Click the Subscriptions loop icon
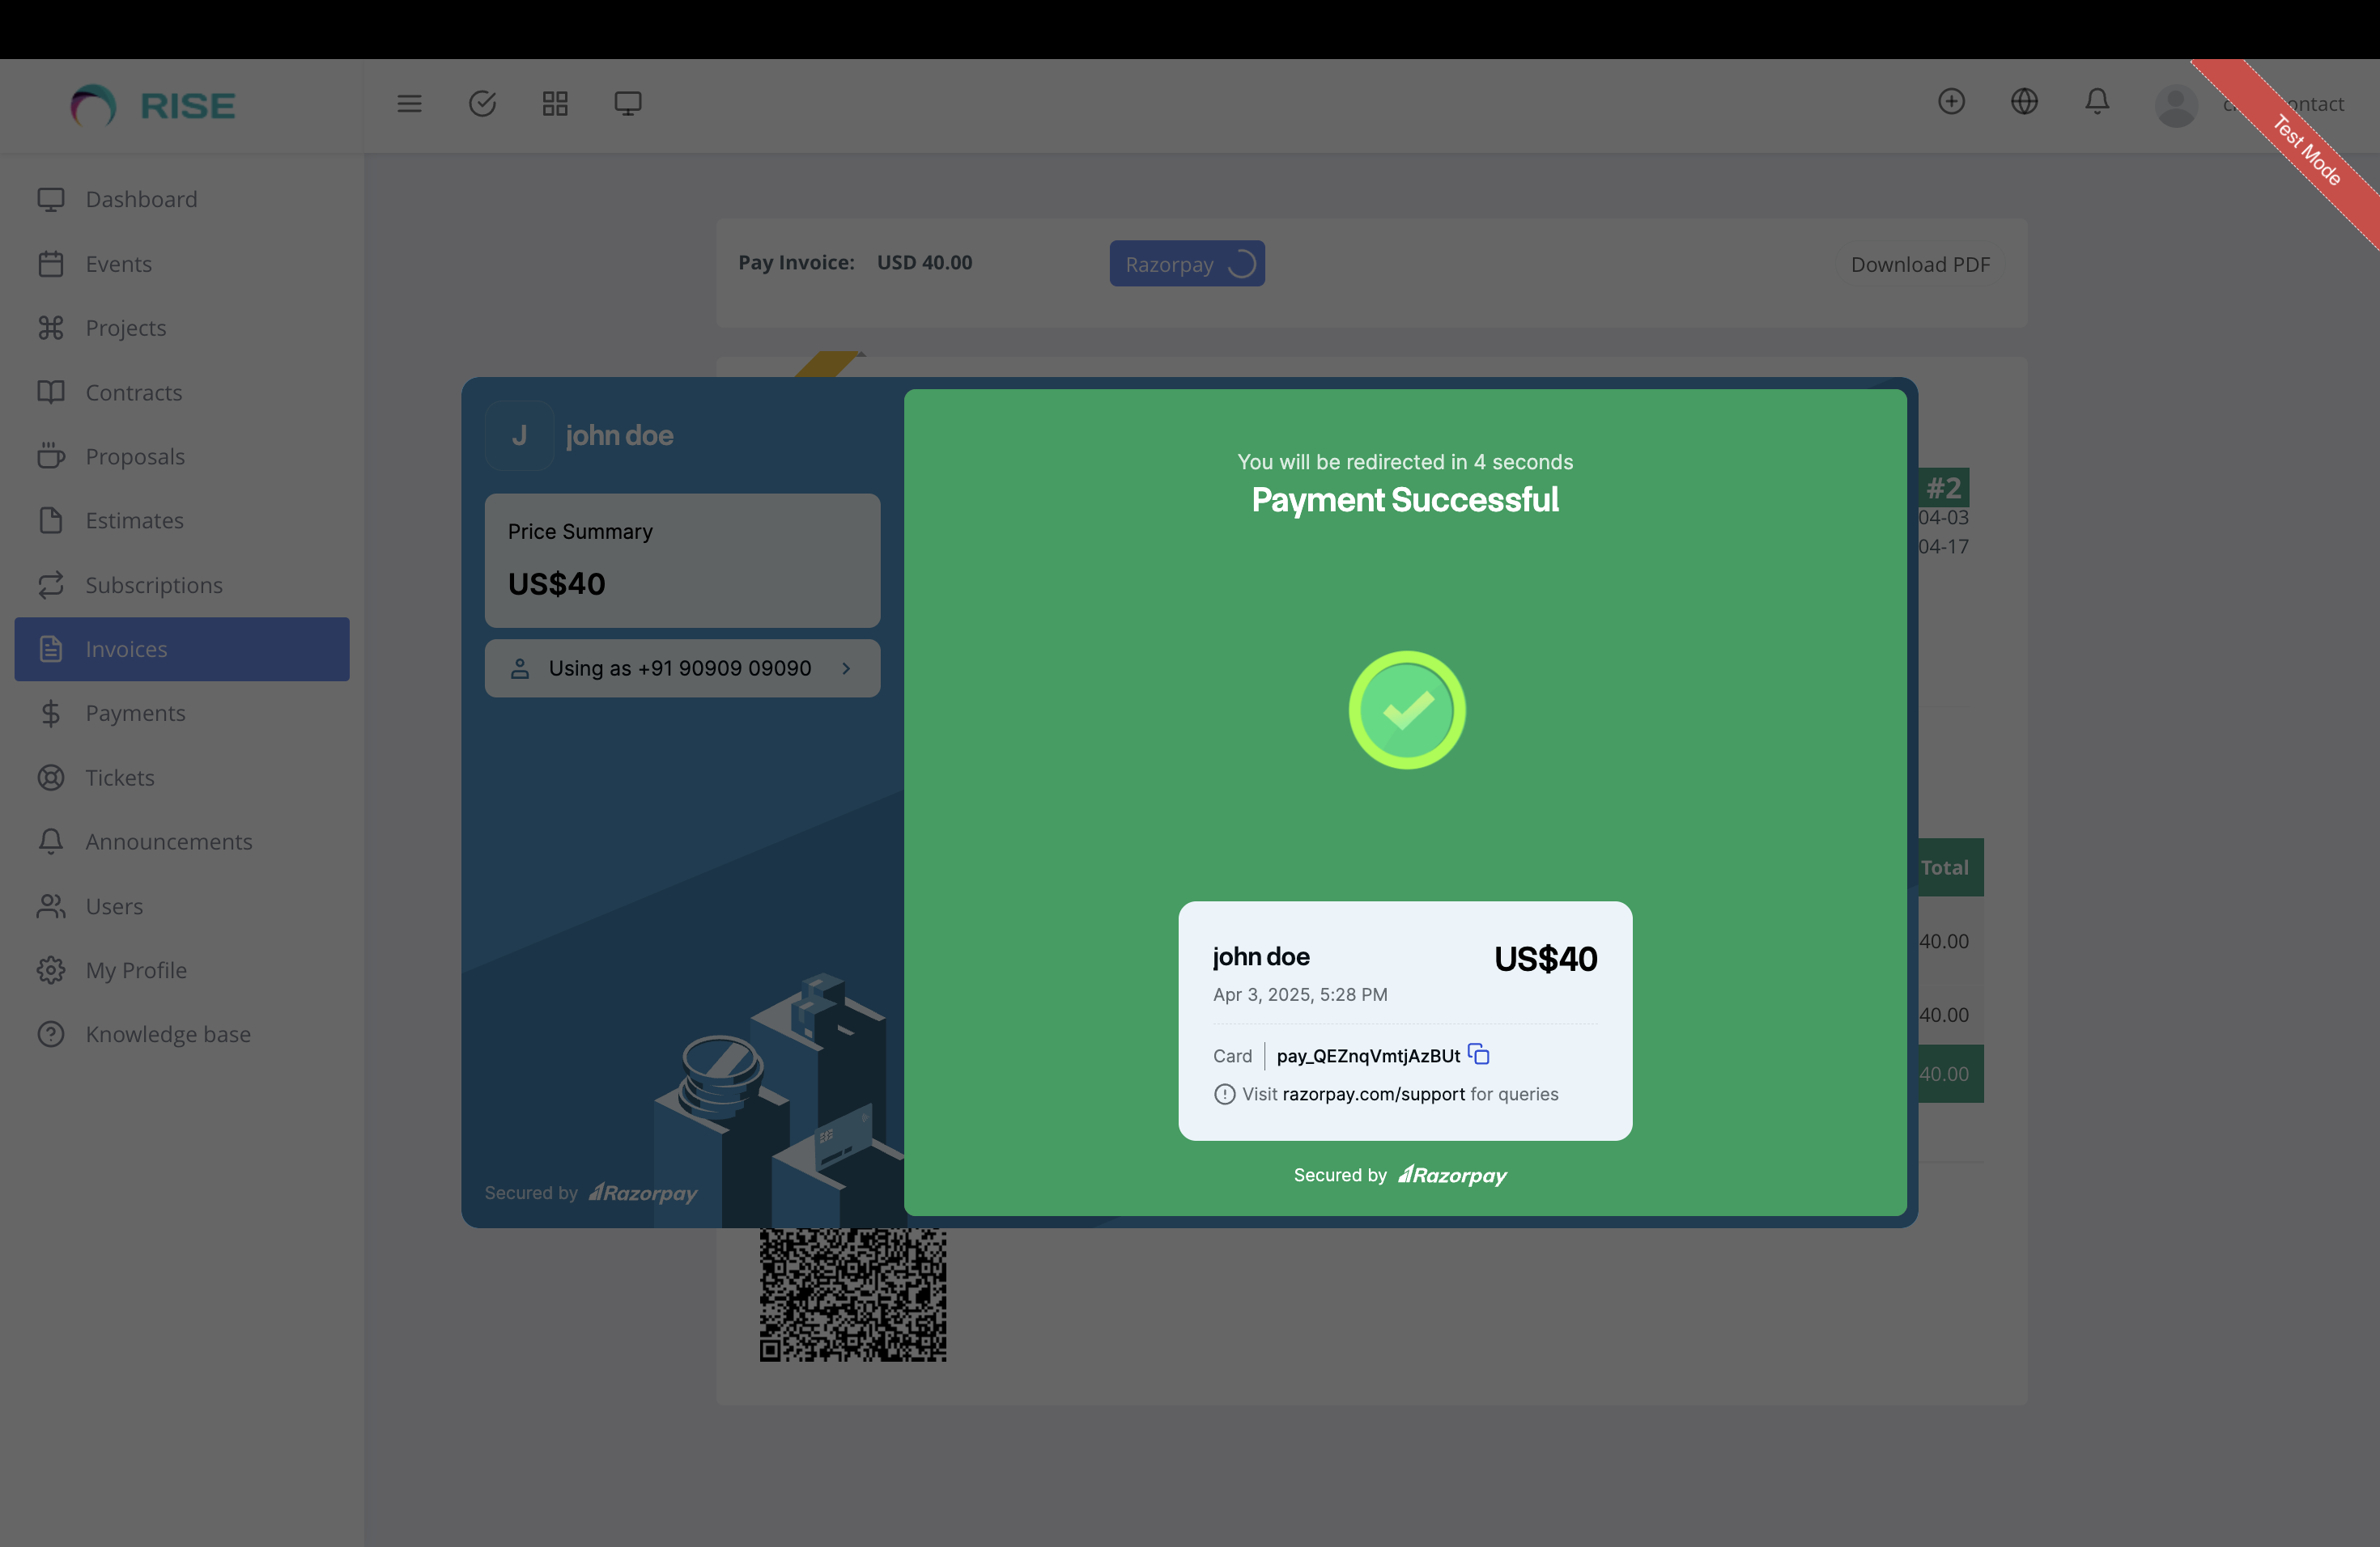 51,585
